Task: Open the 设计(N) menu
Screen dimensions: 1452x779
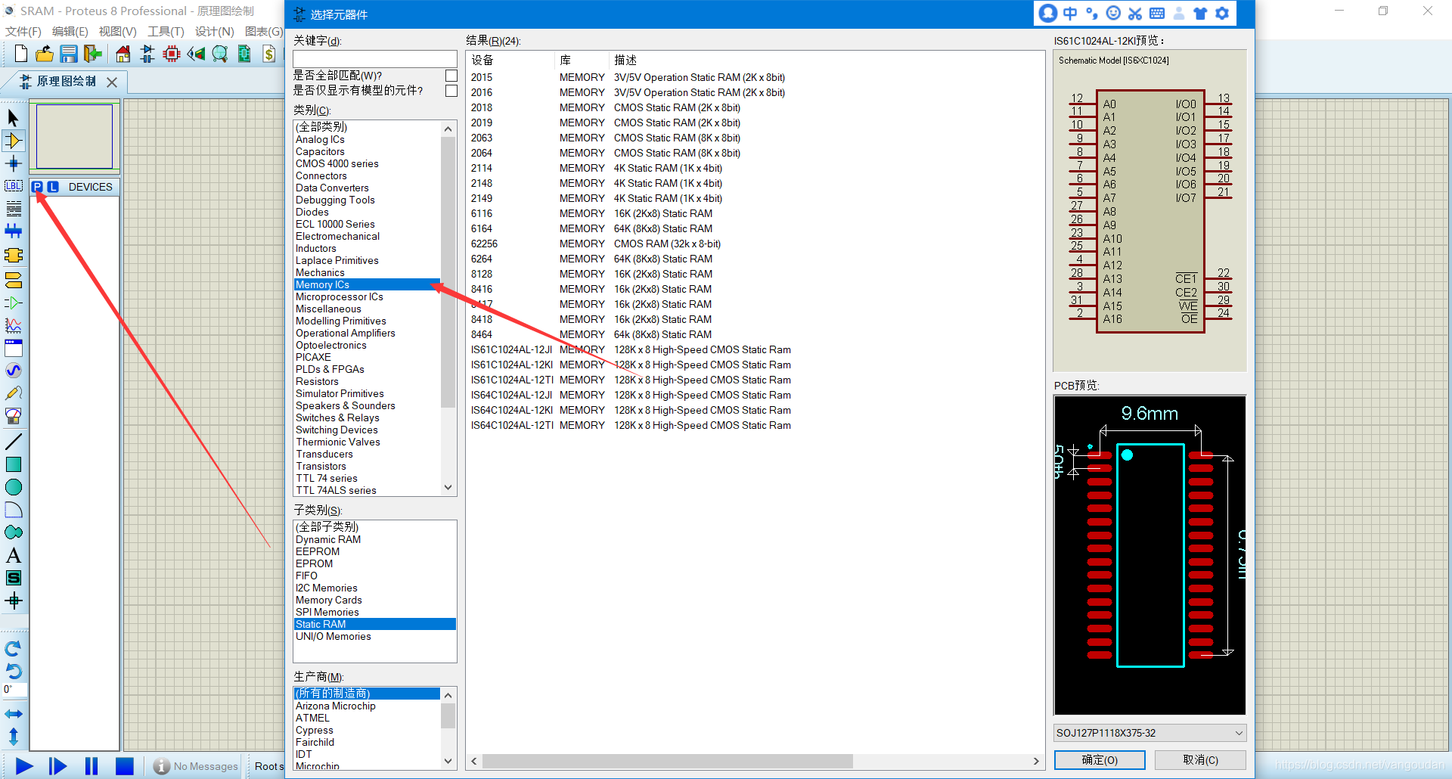Action: (214, 31)
